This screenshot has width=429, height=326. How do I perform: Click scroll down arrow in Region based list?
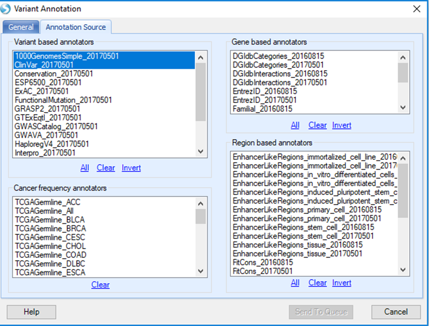tap(404, 270)
